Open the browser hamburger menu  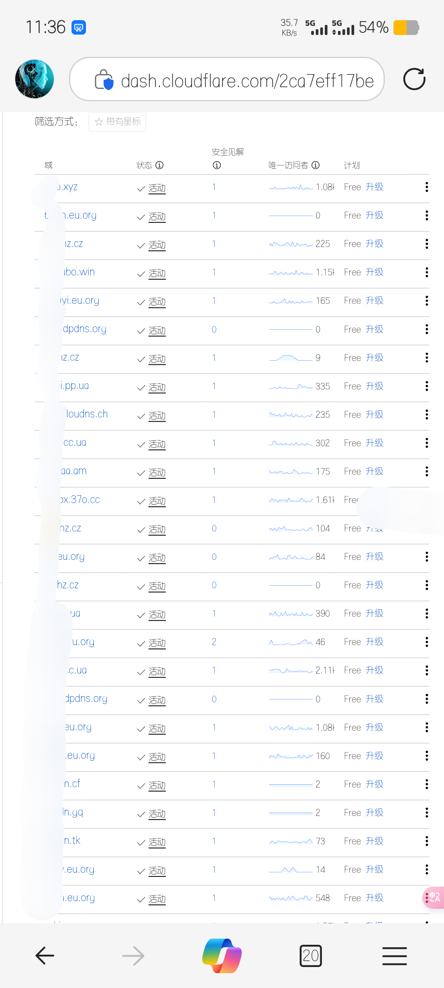click(x=394, y=955)
